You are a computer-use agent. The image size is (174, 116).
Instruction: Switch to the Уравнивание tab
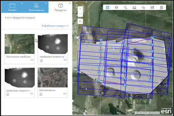tap(36, 7)
